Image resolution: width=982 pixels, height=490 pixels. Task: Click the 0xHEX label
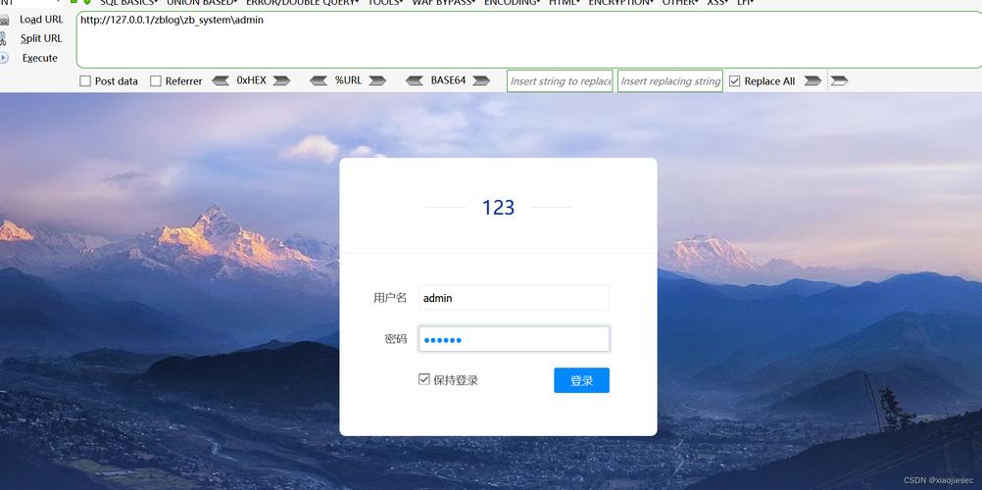click(x=251, y=80)
